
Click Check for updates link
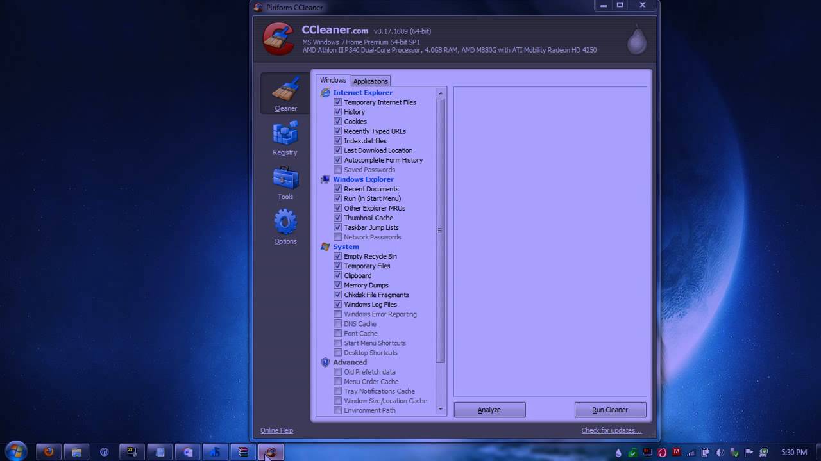[x=611, y=430]
